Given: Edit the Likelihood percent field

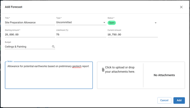Looking at the screenshot, I should 81,35.
